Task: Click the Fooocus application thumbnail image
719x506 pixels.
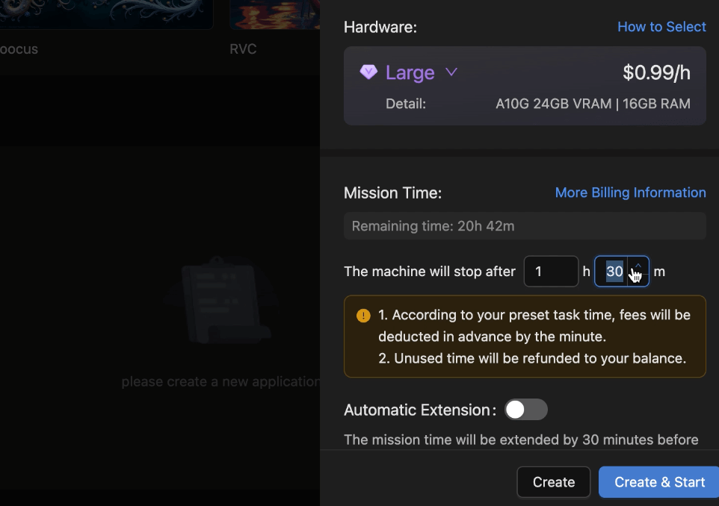Action: [106, 15]
